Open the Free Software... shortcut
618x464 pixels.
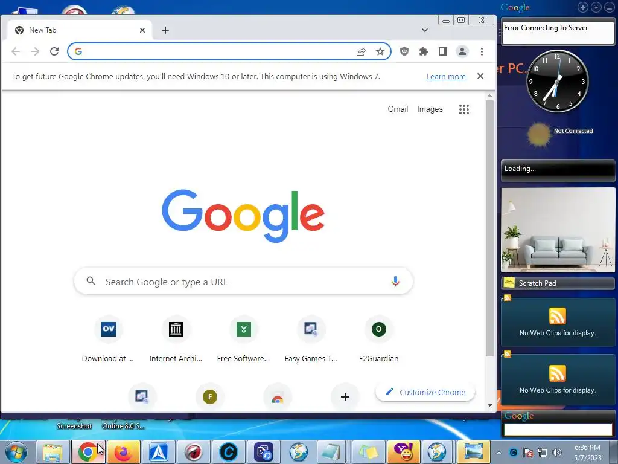[244, 339]
